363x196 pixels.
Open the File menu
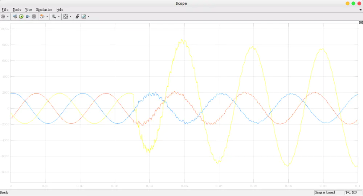point(5,10)
